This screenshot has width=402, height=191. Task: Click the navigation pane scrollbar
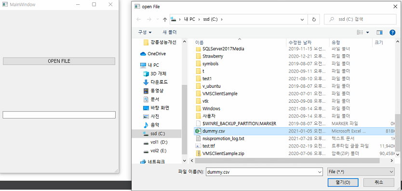pos(184,119)
